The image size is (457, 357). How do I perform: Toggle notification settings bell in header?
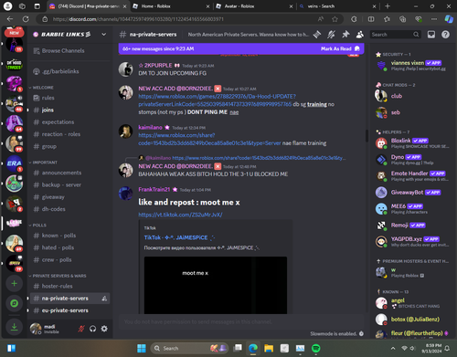coord(331,35)
